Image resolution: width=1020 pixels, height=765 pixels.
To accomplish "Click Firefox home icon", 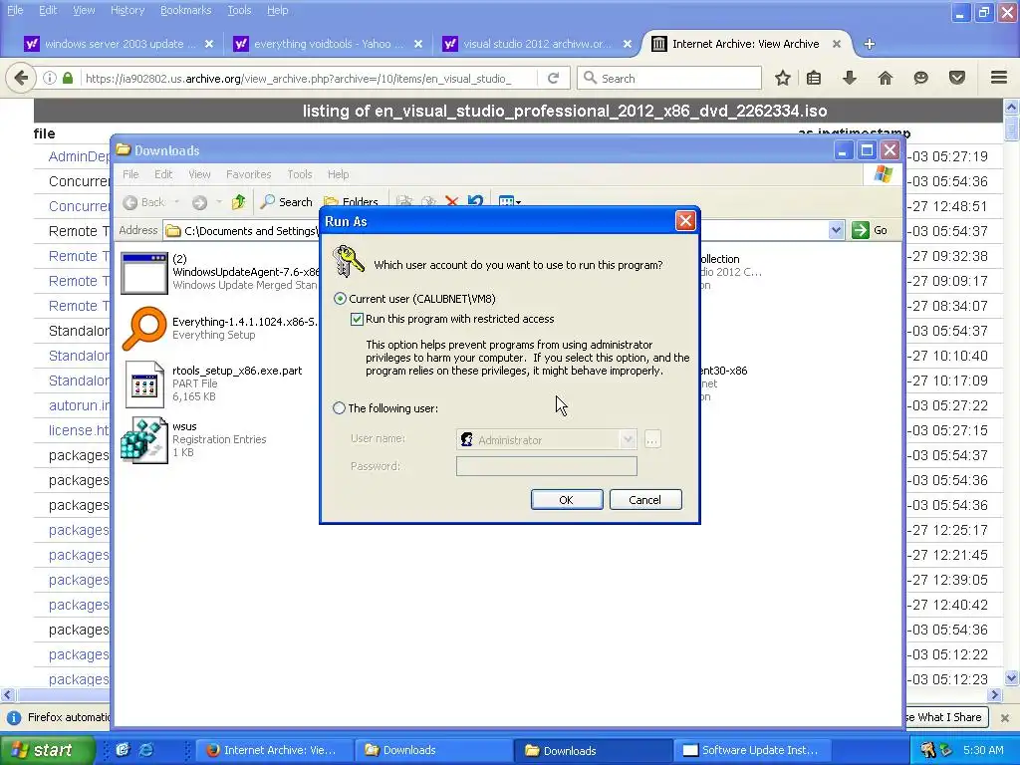I will point(886,78).
